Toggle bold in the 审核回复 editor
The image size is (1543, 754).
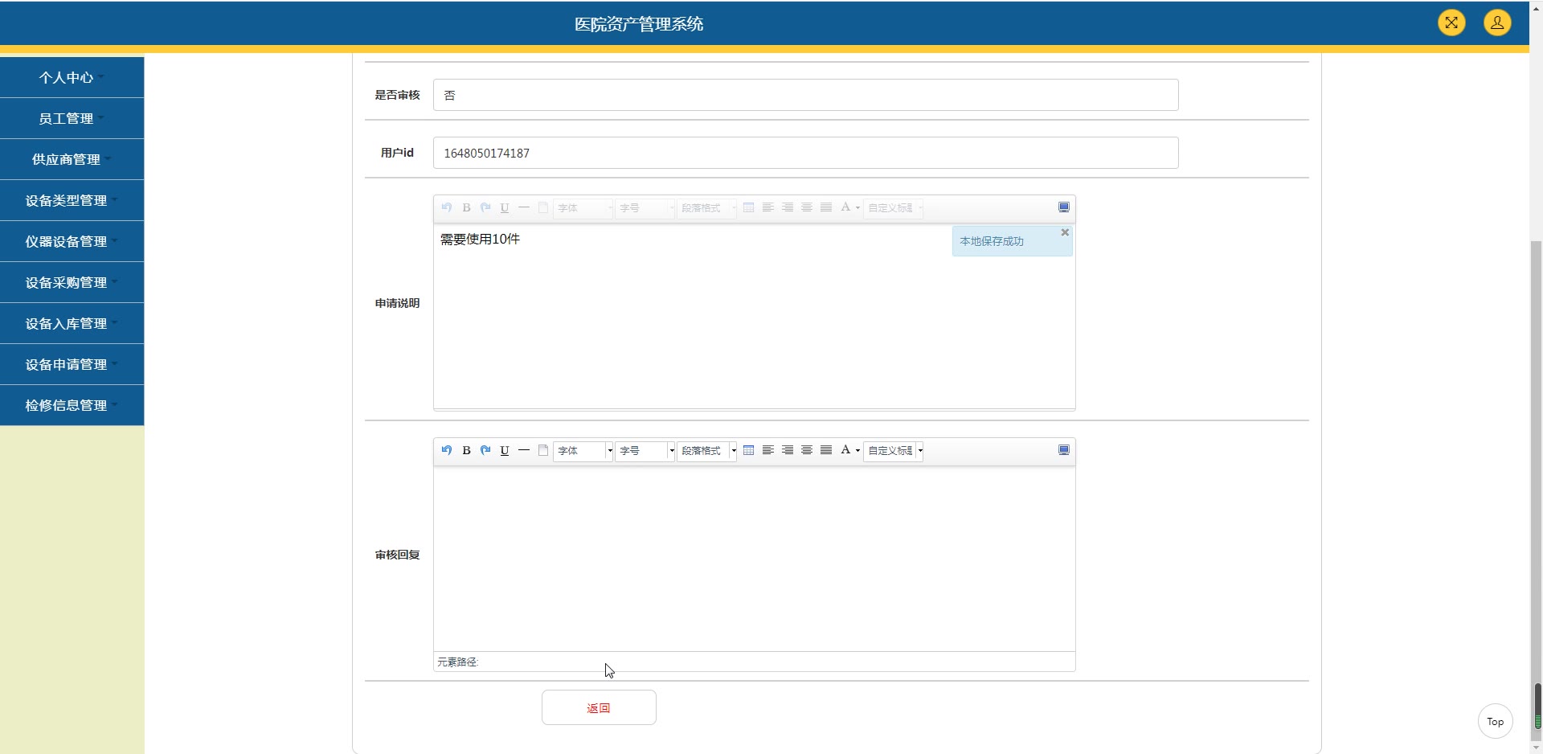click(x=466, y=450)
